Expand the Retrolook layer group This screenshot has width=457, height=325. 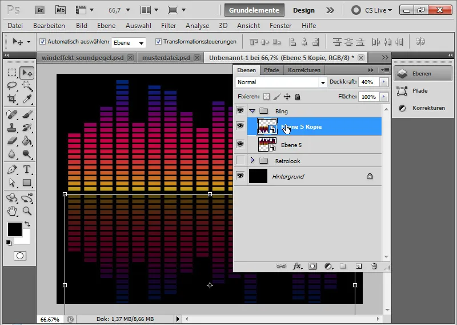pyautogui.click(x=252, y=161)
